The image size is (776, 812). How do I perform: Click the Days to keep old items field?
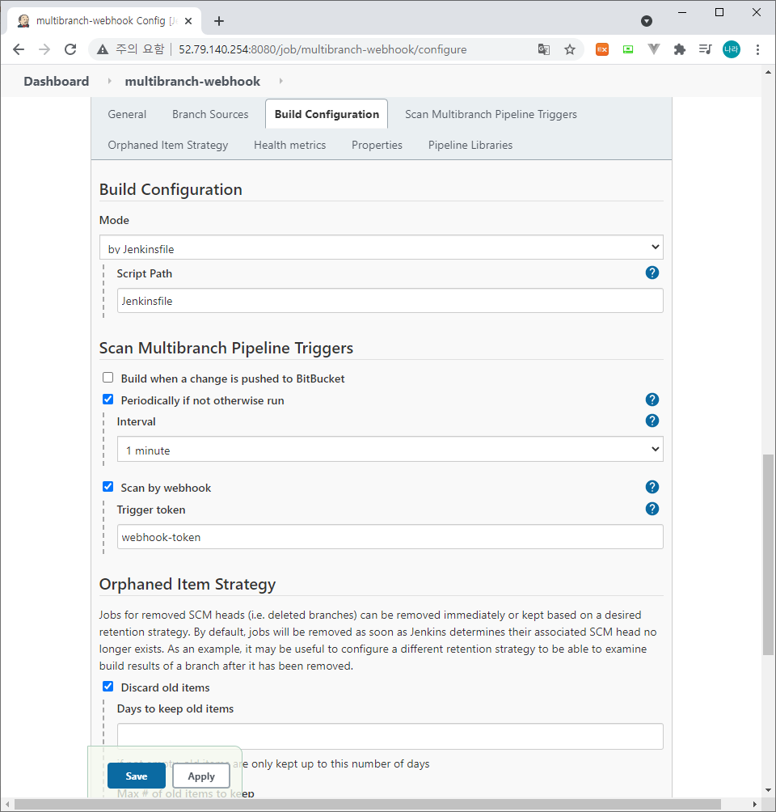coord(390,737)
